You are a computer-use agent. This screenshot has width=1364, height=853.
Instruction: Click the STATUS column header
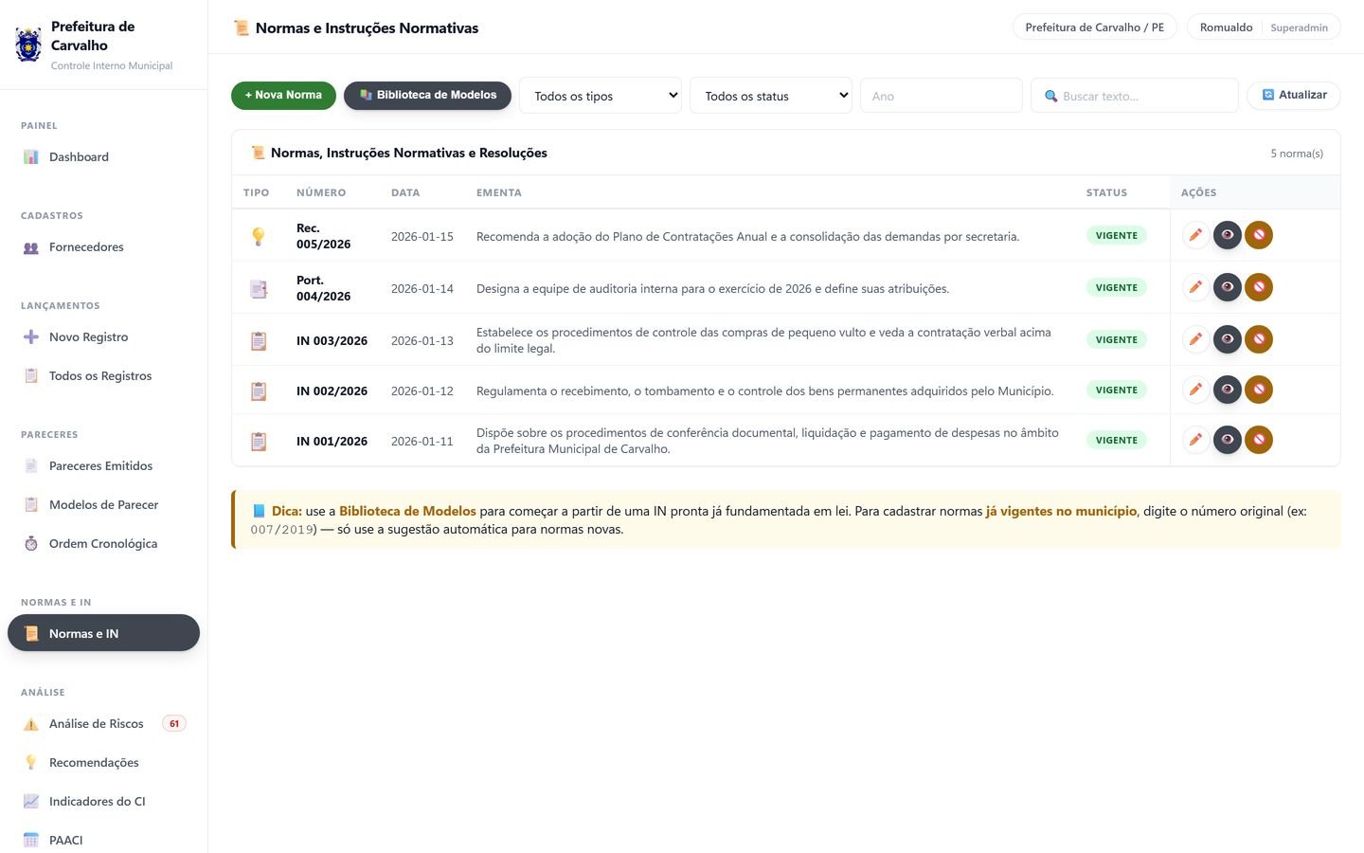[x=1106, y=192]
